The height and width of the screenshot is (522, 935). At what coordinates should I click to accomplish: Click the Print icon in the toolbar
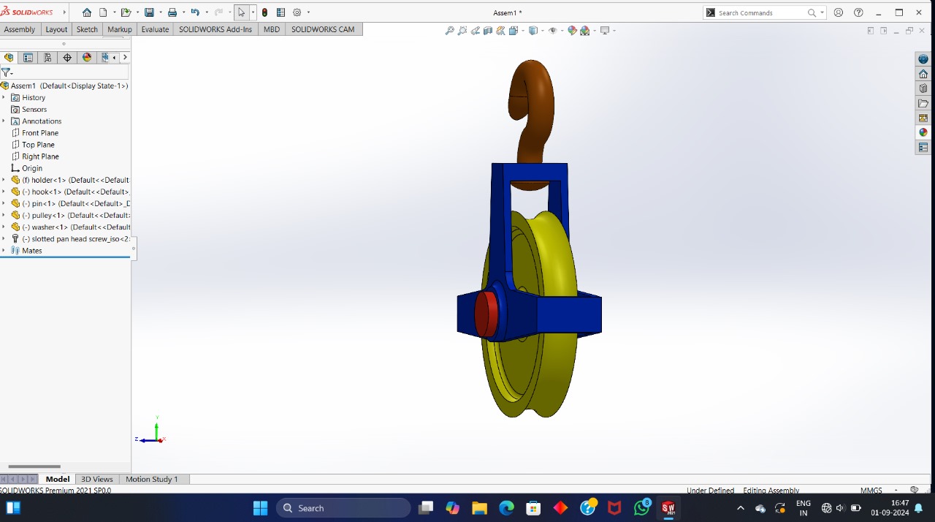pyautogui.click(x=172, y=12)
